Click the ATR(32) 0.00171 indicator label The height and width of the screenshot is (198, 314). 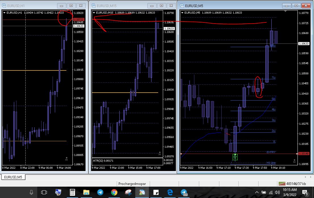coord(103,161)
